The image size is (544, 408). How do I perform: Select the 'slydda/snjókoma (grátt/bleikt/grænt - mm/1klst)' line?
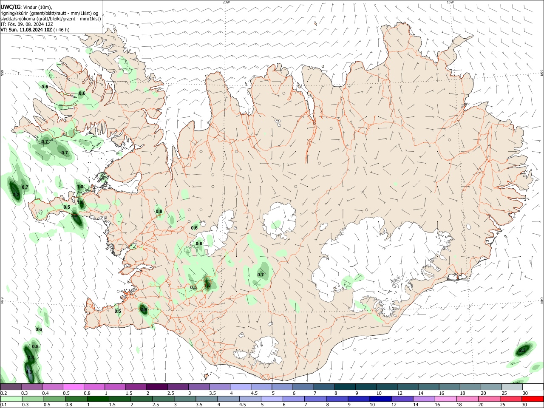51,19
